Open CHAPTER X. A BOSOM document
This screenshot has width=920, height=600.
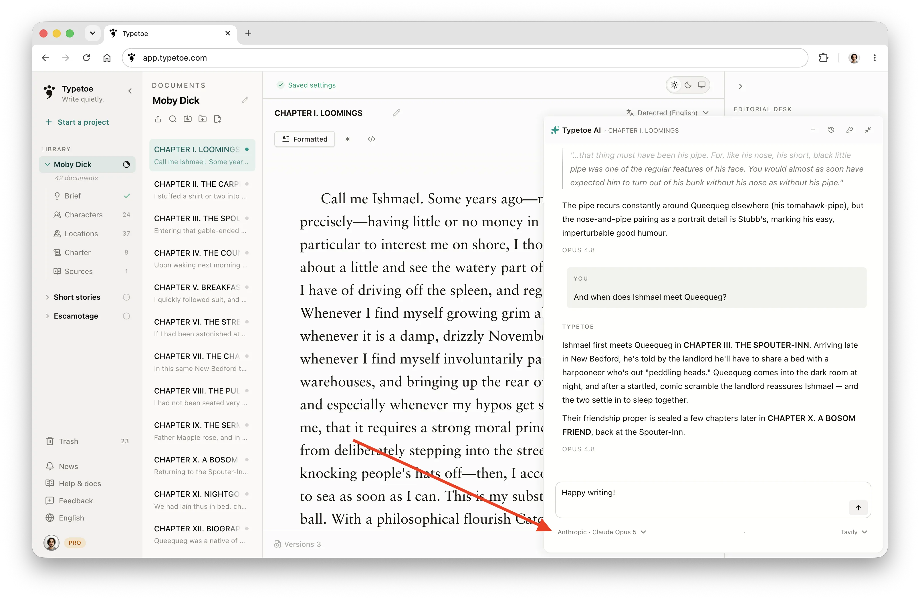(x=202, y=466)
